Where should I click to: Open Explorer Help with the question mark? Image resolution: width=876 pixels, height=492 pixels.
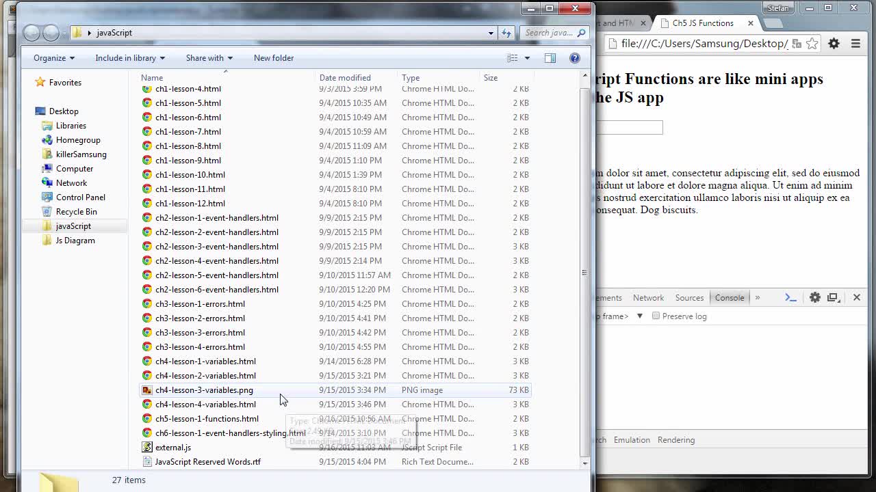575,58
